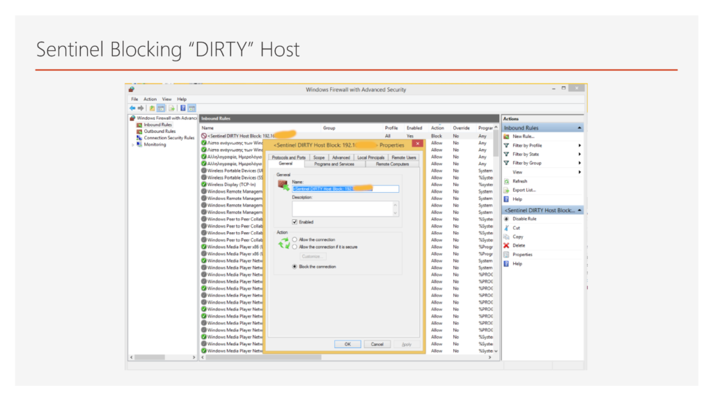Click the Refresh icon in Actions pane
The width and height of the screenshot is (713, 401).
coord(507,181)
